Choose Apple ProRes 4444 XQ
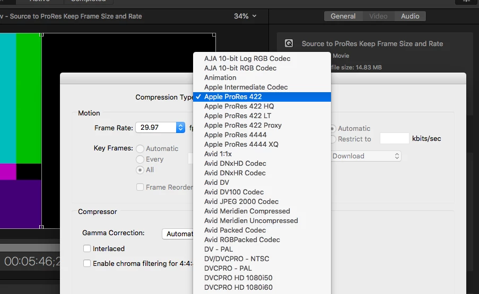479x294 pixels. [262, 144]
